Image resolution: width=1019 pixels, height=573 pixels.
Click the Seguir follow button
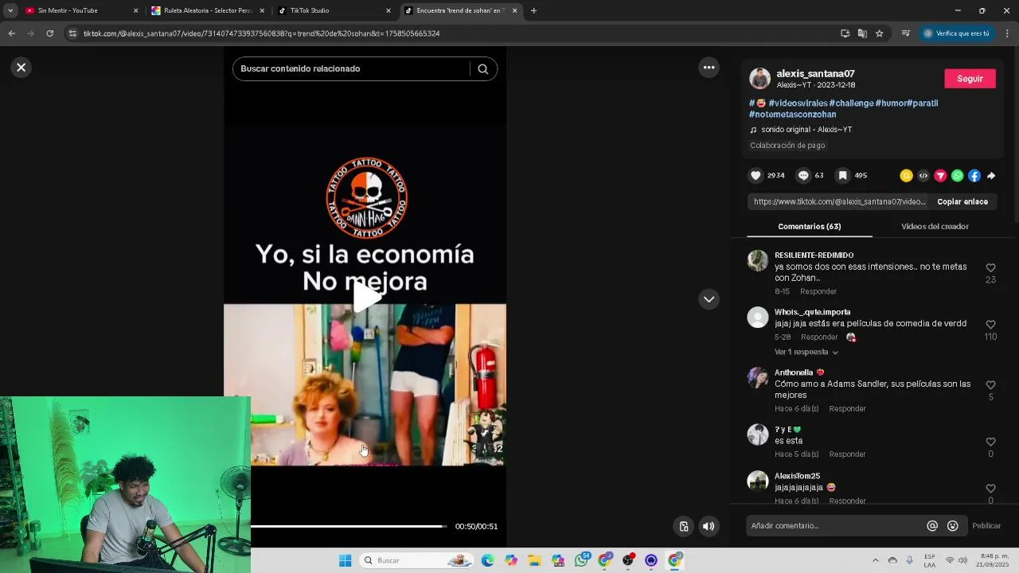[x=970, y=79]
